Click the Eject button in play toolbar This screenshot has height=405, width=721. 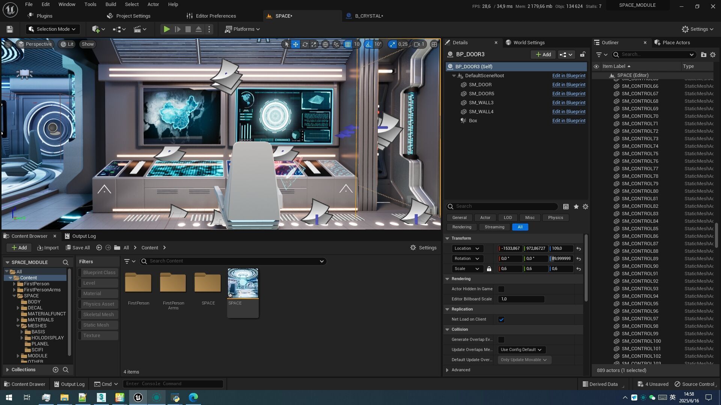click(x=199, y=29)
